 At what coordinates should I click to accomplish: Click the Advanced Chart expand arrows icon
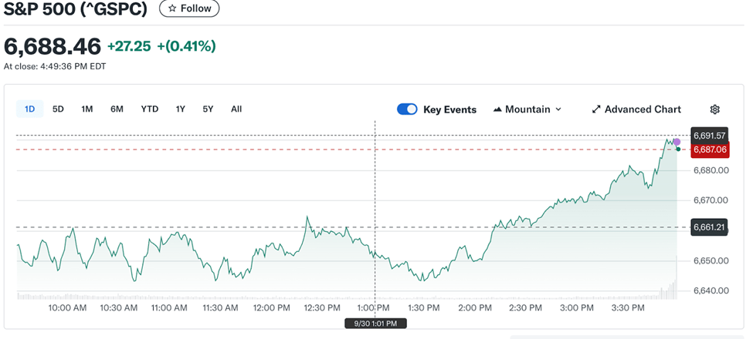[596, 109]
